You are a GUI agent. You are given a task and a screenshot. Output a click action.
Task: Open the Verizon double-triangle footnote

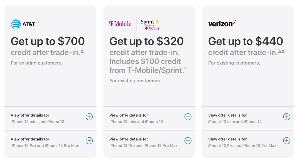pos(281,51)
